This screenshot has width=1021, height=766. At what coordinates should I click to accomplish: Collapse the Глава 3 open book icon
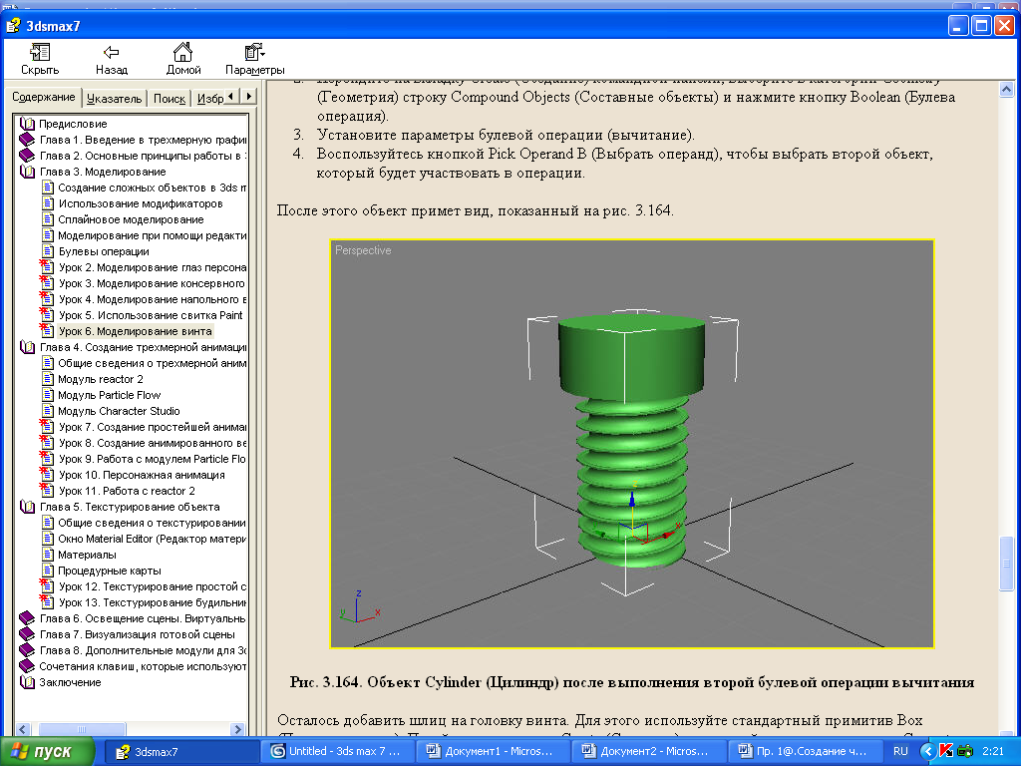[x=27, y=172]
